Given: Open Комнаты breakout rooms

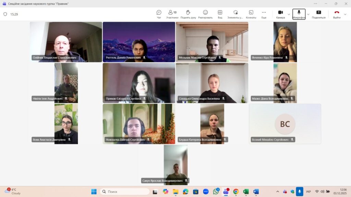Looking at the screenshot, I should click(251, 14).
